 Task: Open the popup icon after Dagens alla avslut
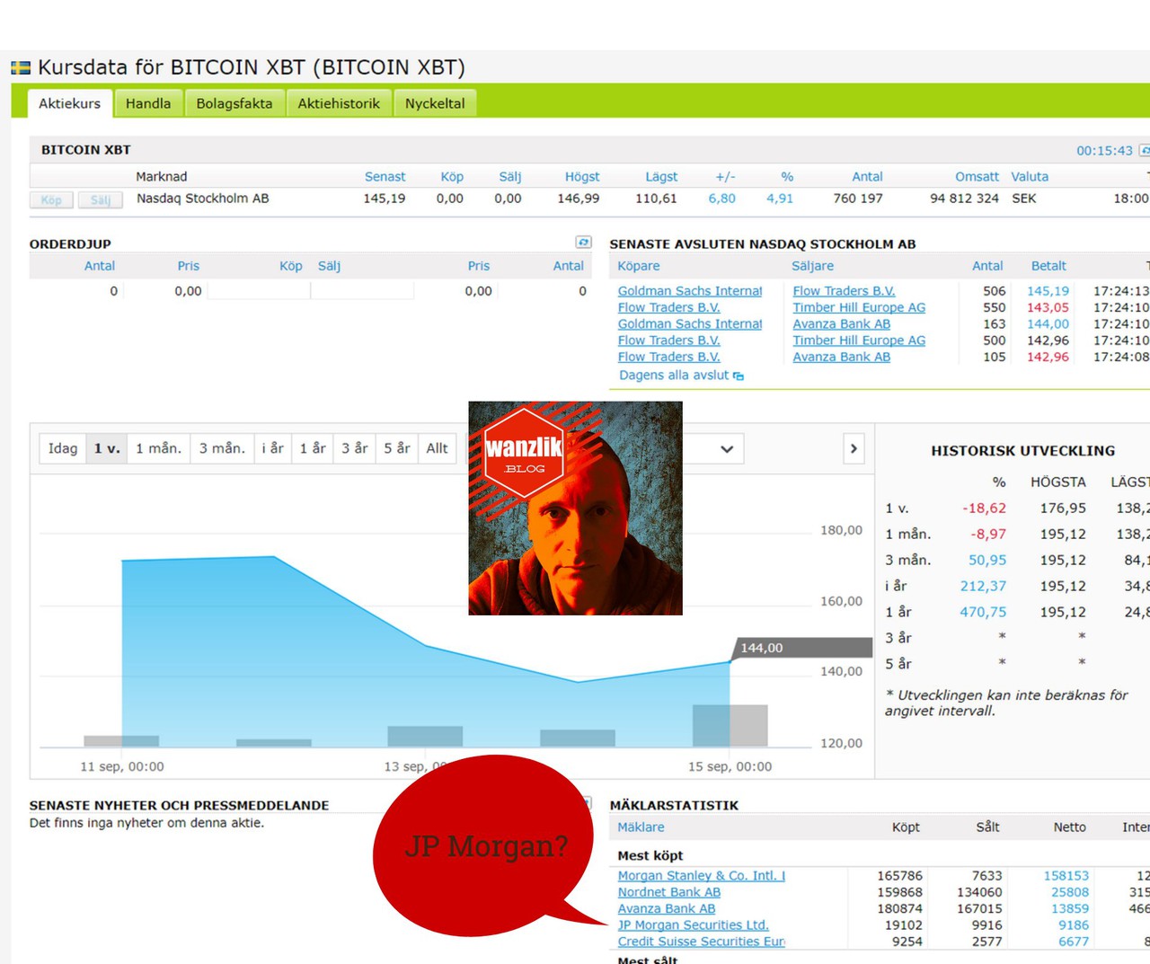point(739,376)
